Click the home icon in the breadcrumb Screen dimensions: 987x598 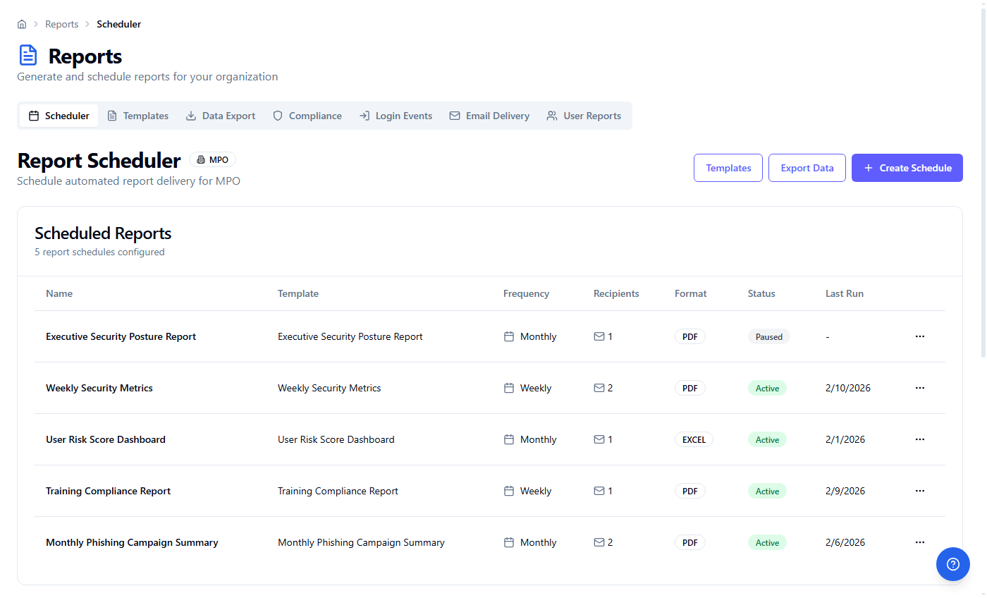[21, 23]
